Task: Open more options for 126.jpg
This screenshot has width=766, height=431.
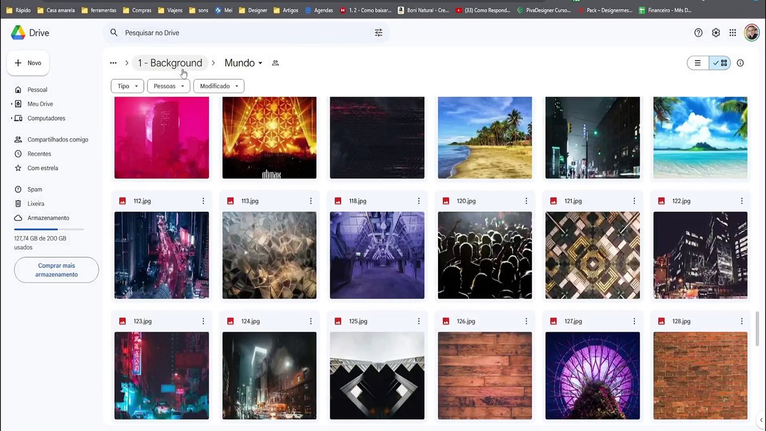Action: coord(526,321)
